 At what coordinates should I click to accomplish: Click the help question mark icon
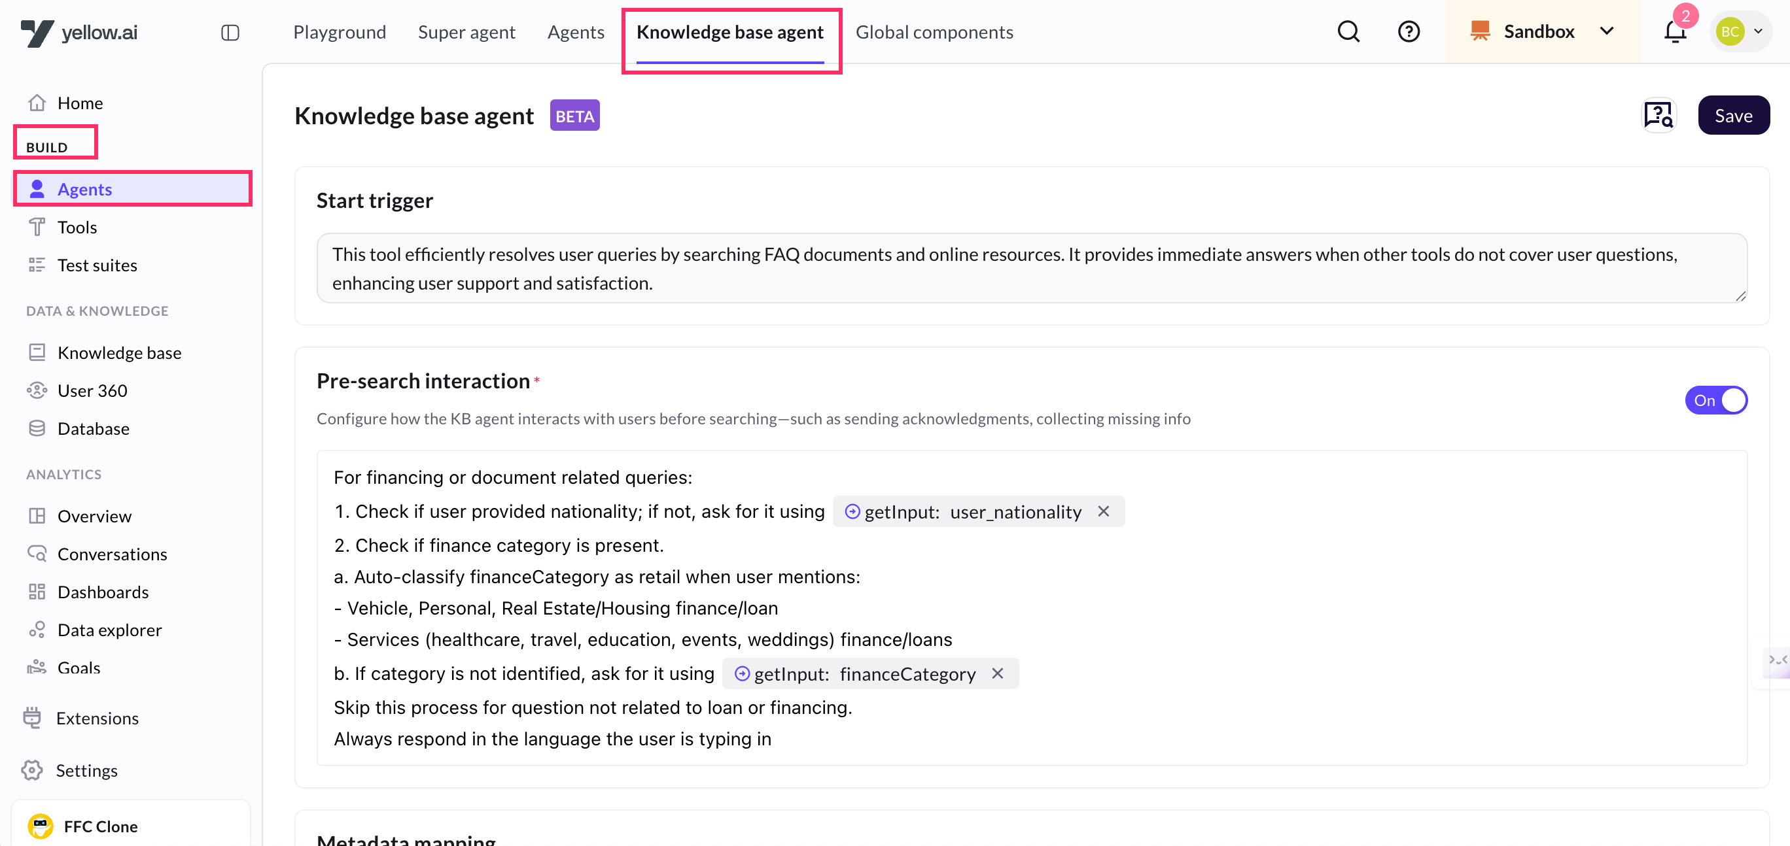(1409, 32)
